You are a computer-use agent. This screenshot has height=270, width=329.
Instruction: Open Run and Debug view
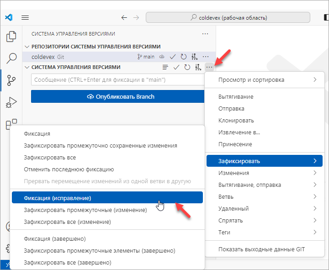11,102
